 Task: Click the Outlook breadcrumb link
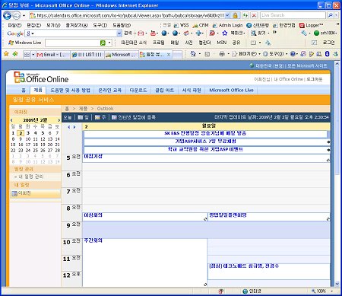pos(105,109)
